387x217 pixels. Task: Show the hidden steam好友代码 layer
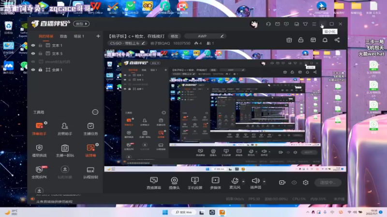pyautogui.click(x=33, y=62)
